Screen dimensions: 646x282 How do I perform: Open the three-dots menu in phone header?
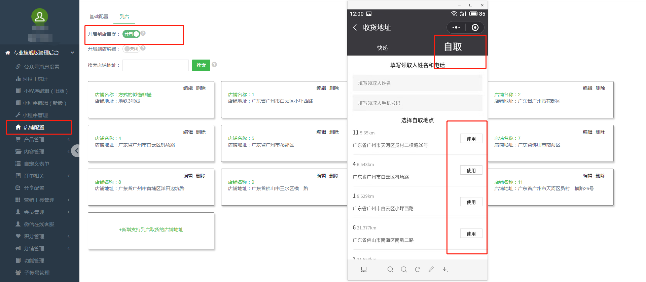tap(456, 28)
